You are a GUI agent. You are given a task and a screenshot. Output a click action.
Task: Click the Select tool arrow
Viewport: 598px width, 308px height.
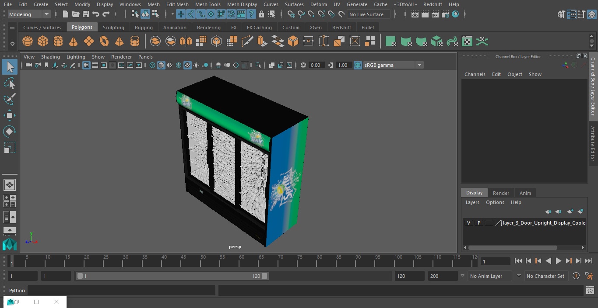click(10, 67)
